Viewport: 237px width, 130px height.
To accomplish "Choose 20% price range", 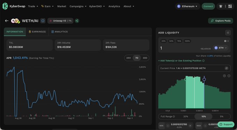I will (186, 116).
